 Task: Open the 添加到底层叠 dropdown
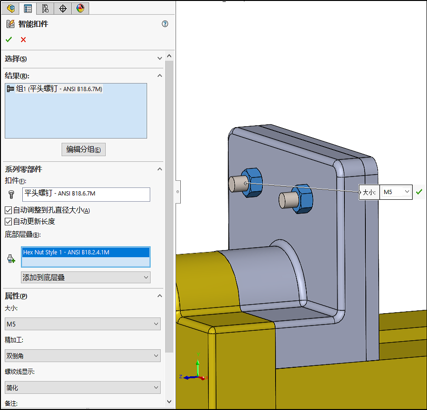pos(86,278)
